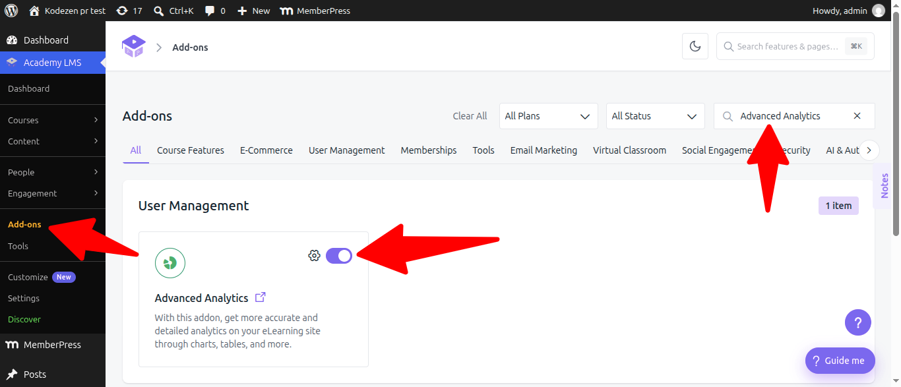Click the Advanced Analytics chart icon
This screenshot has height=387, width=901.
170,263
